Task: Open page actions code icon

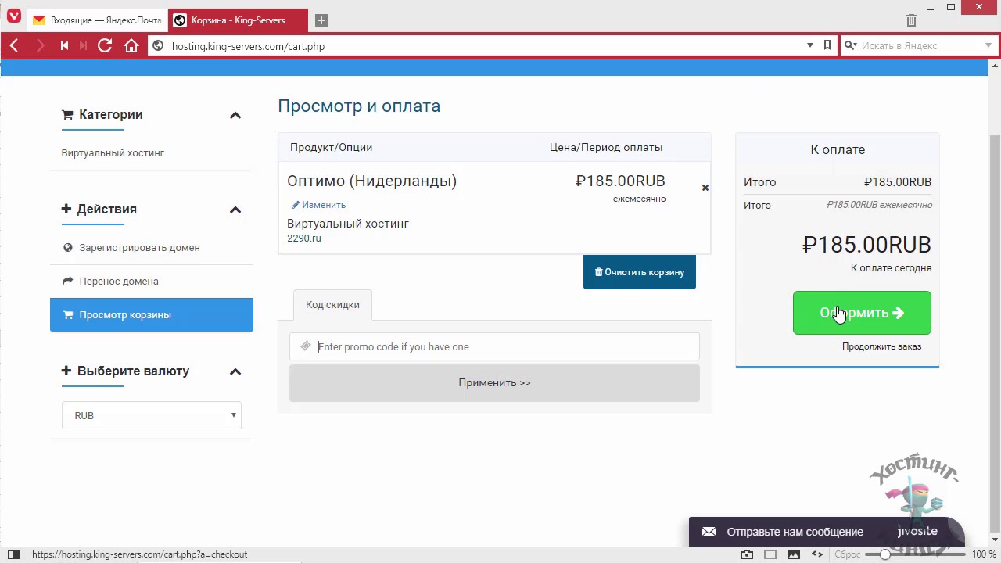Action: point(817,554)
